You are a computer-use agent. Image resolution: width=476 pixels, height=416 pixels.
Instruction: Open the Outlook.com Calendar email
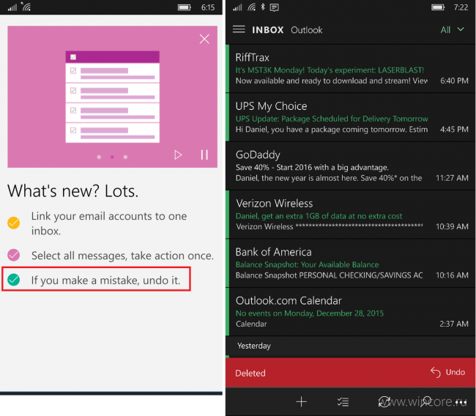pyautogui.click(x=350, y=311)
